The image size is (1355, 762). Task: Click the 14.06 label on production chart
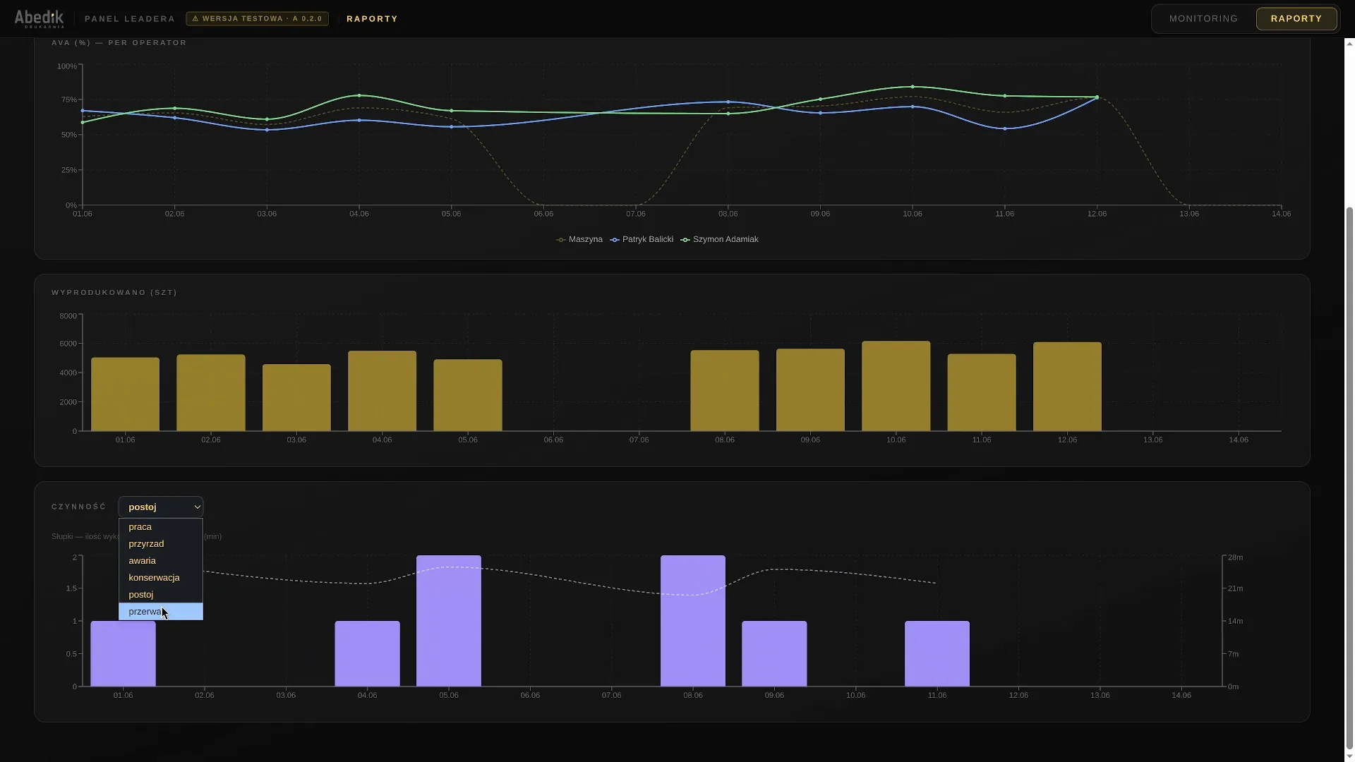[x=1239, y=440]
